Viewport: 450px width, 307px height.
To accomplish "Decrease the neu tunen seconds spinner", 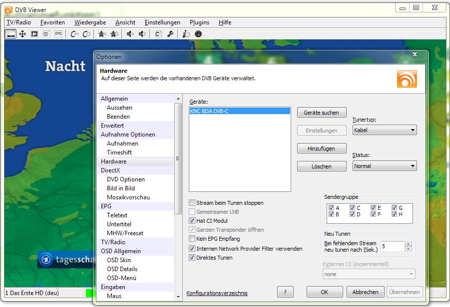I will (409, 249).
